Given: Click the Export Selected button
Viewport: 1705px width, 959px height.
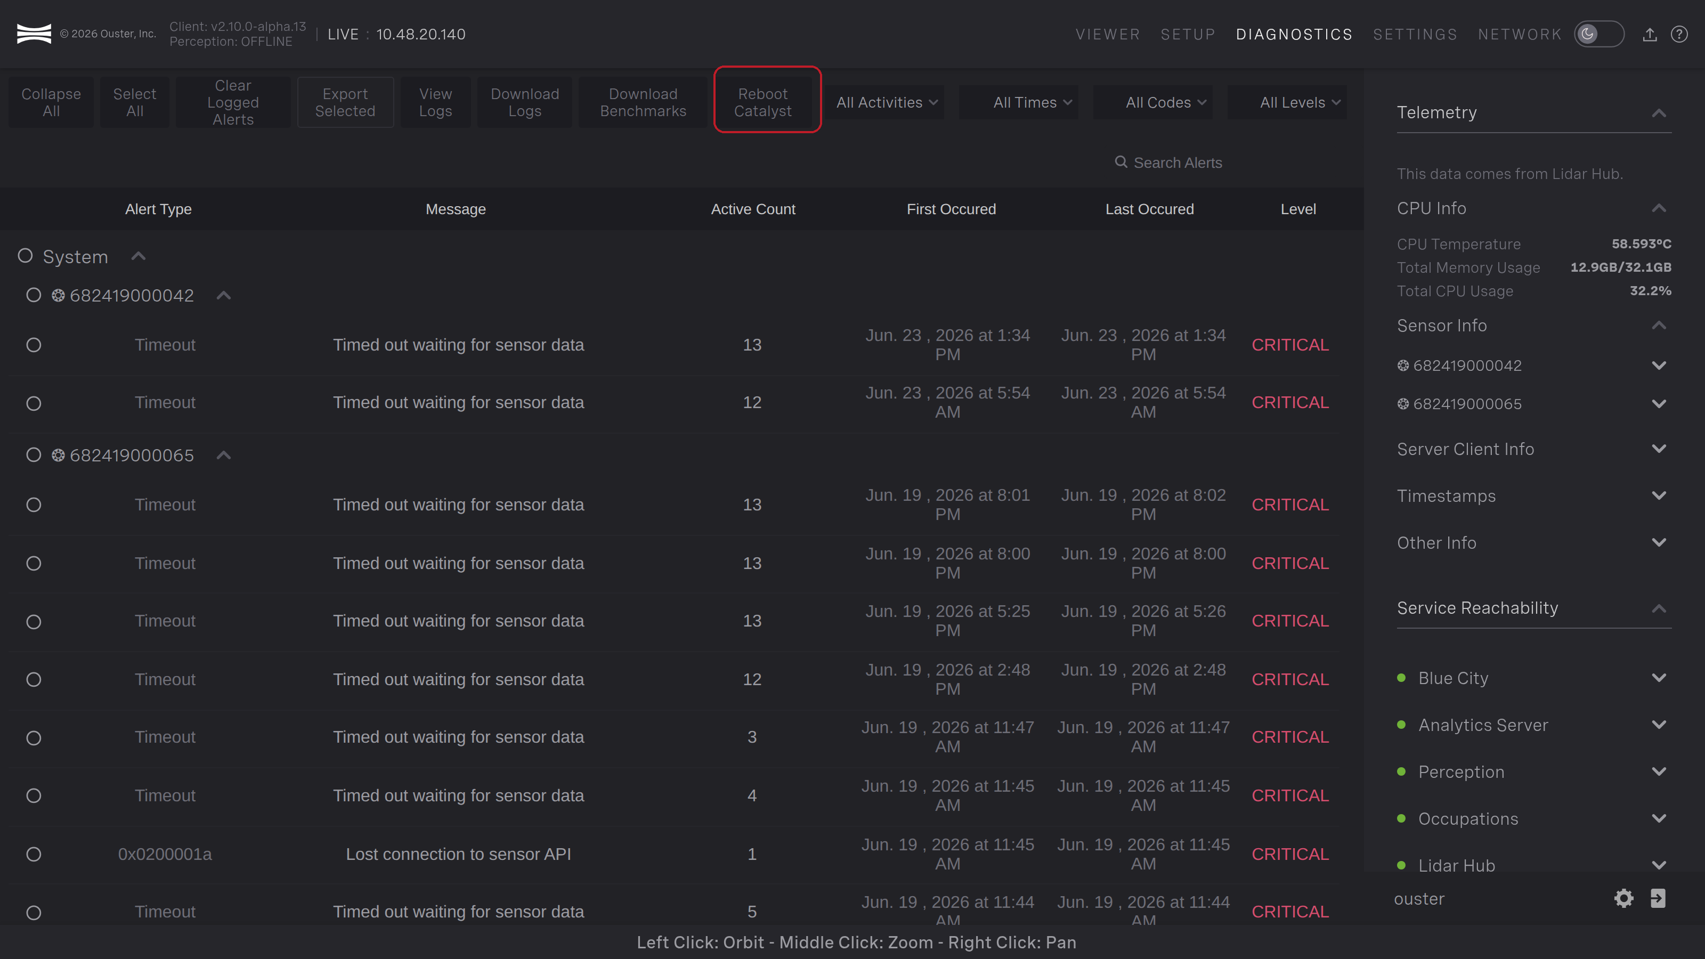Looking at the screenshot, I should coord(345,103).
